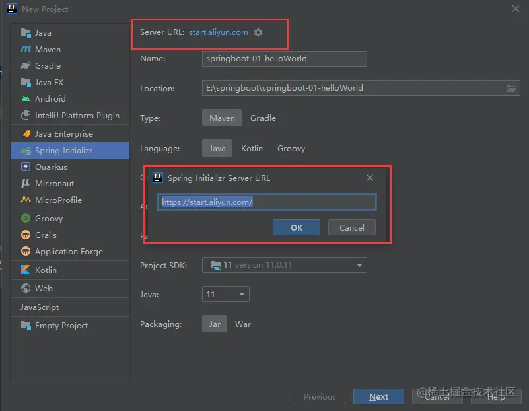Select Java in project type list

tap(70, 33)
